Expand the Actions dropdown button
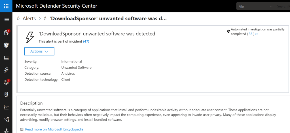The height and width of the screenshot is (133, 290). pos(39,51)
